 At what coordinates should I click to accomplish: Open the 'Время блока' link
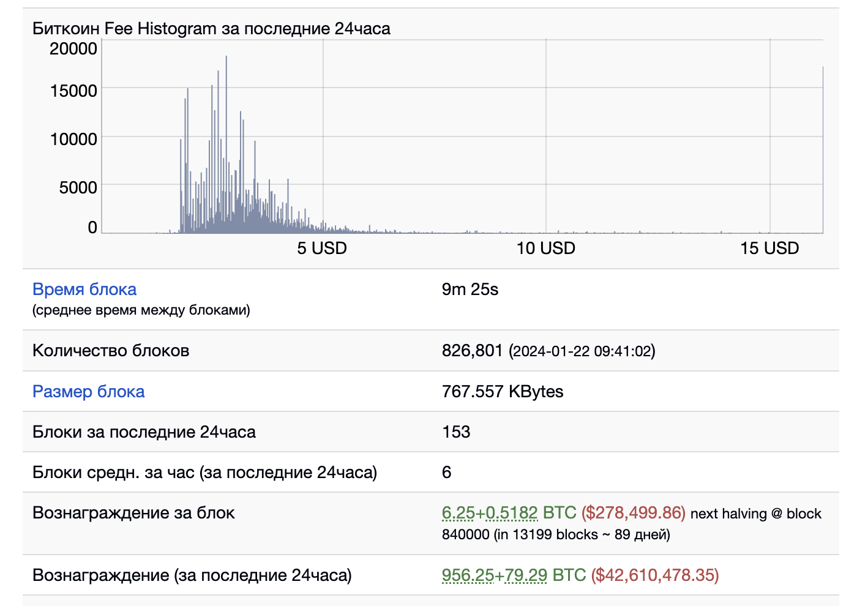click(x=84, y=290)
